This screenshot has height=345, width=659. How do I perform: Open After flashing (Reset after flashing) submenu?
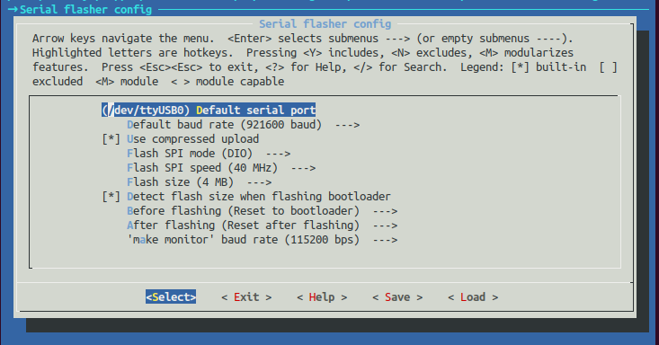[263, 226]
